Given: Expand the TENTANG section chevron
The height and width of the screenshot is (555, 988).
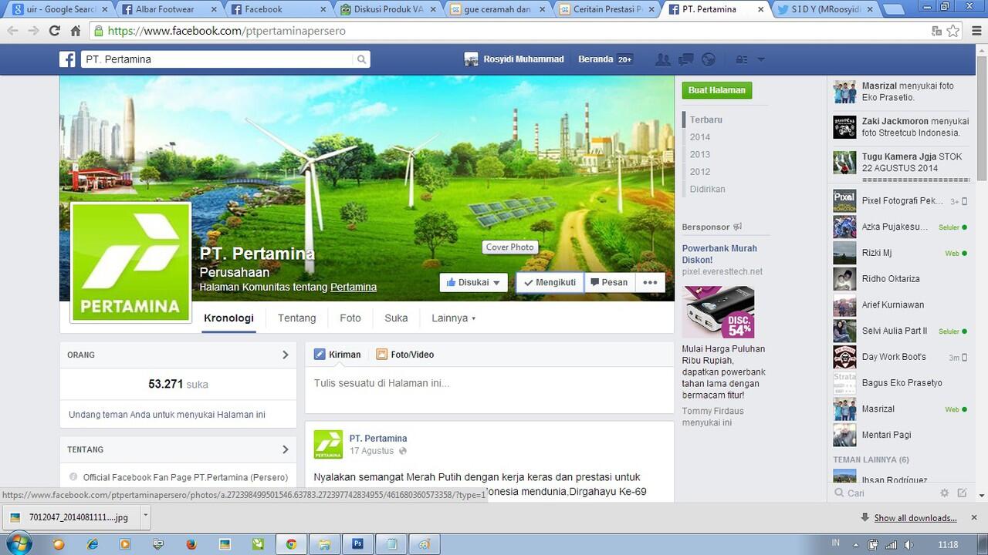Looking at the screenshot, I should click(285, 449).
